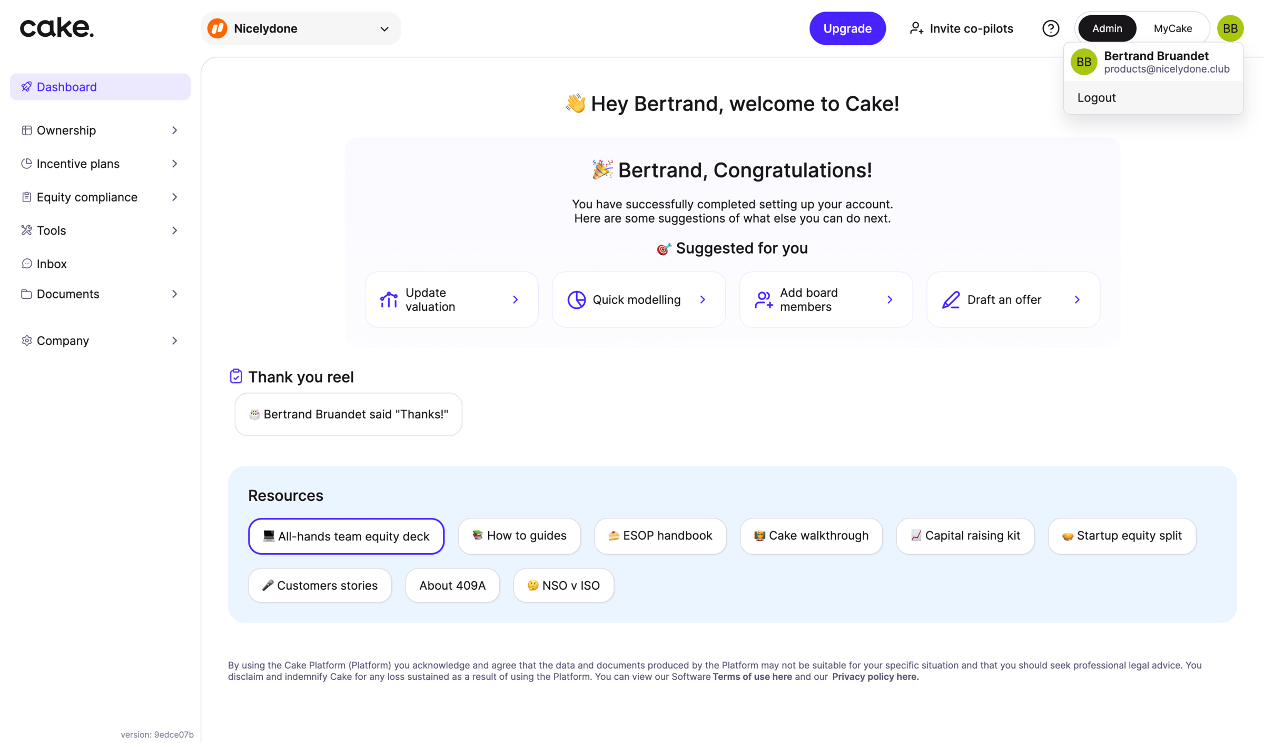Click the Update valuation chart icon
The height and width of the screenshot is (743, 1264).
pos(389,299)
